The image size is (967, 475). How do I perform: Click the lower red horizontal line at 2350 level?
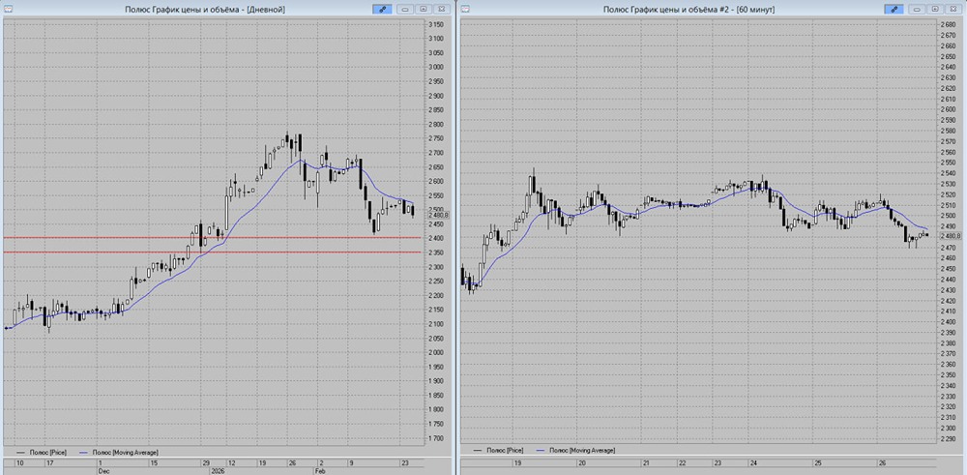(x=213, y=252)
